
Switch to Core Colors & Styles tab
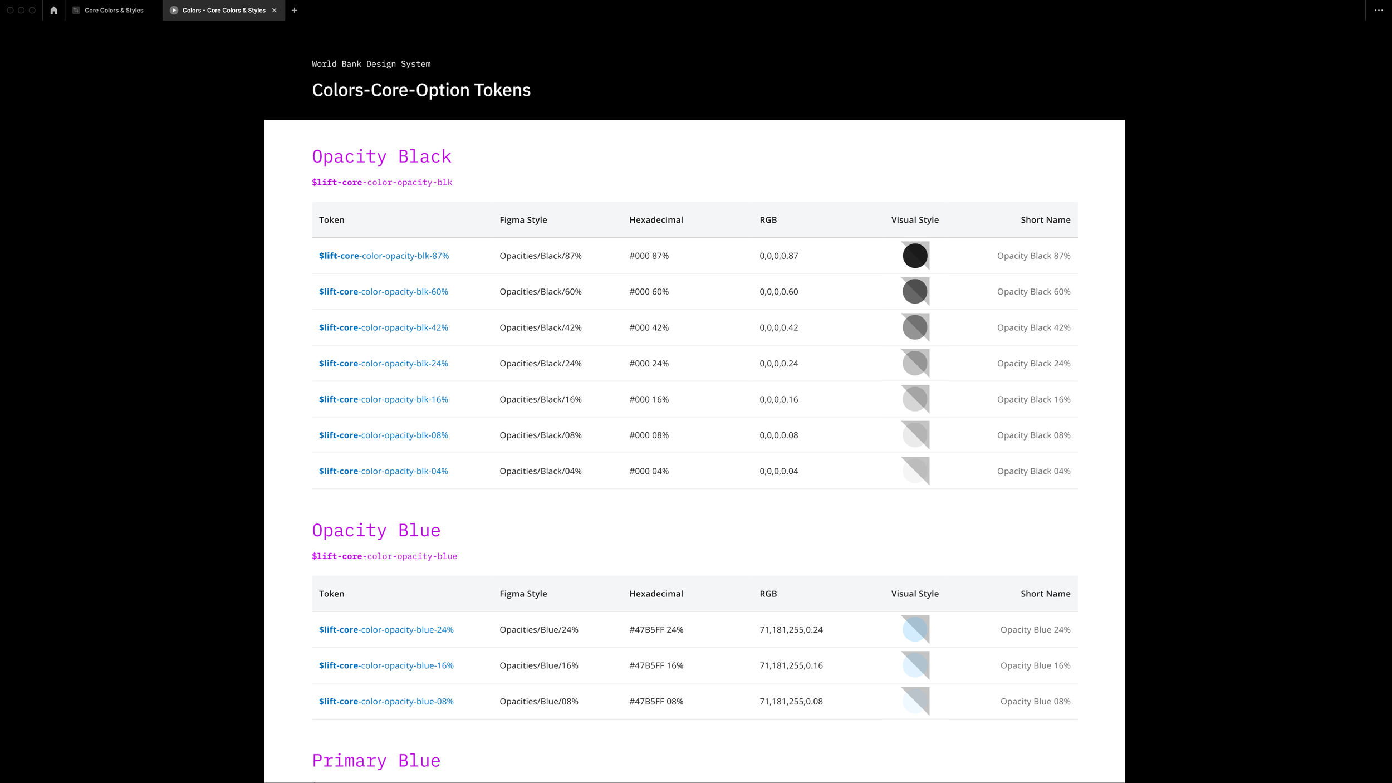(114, 10)
